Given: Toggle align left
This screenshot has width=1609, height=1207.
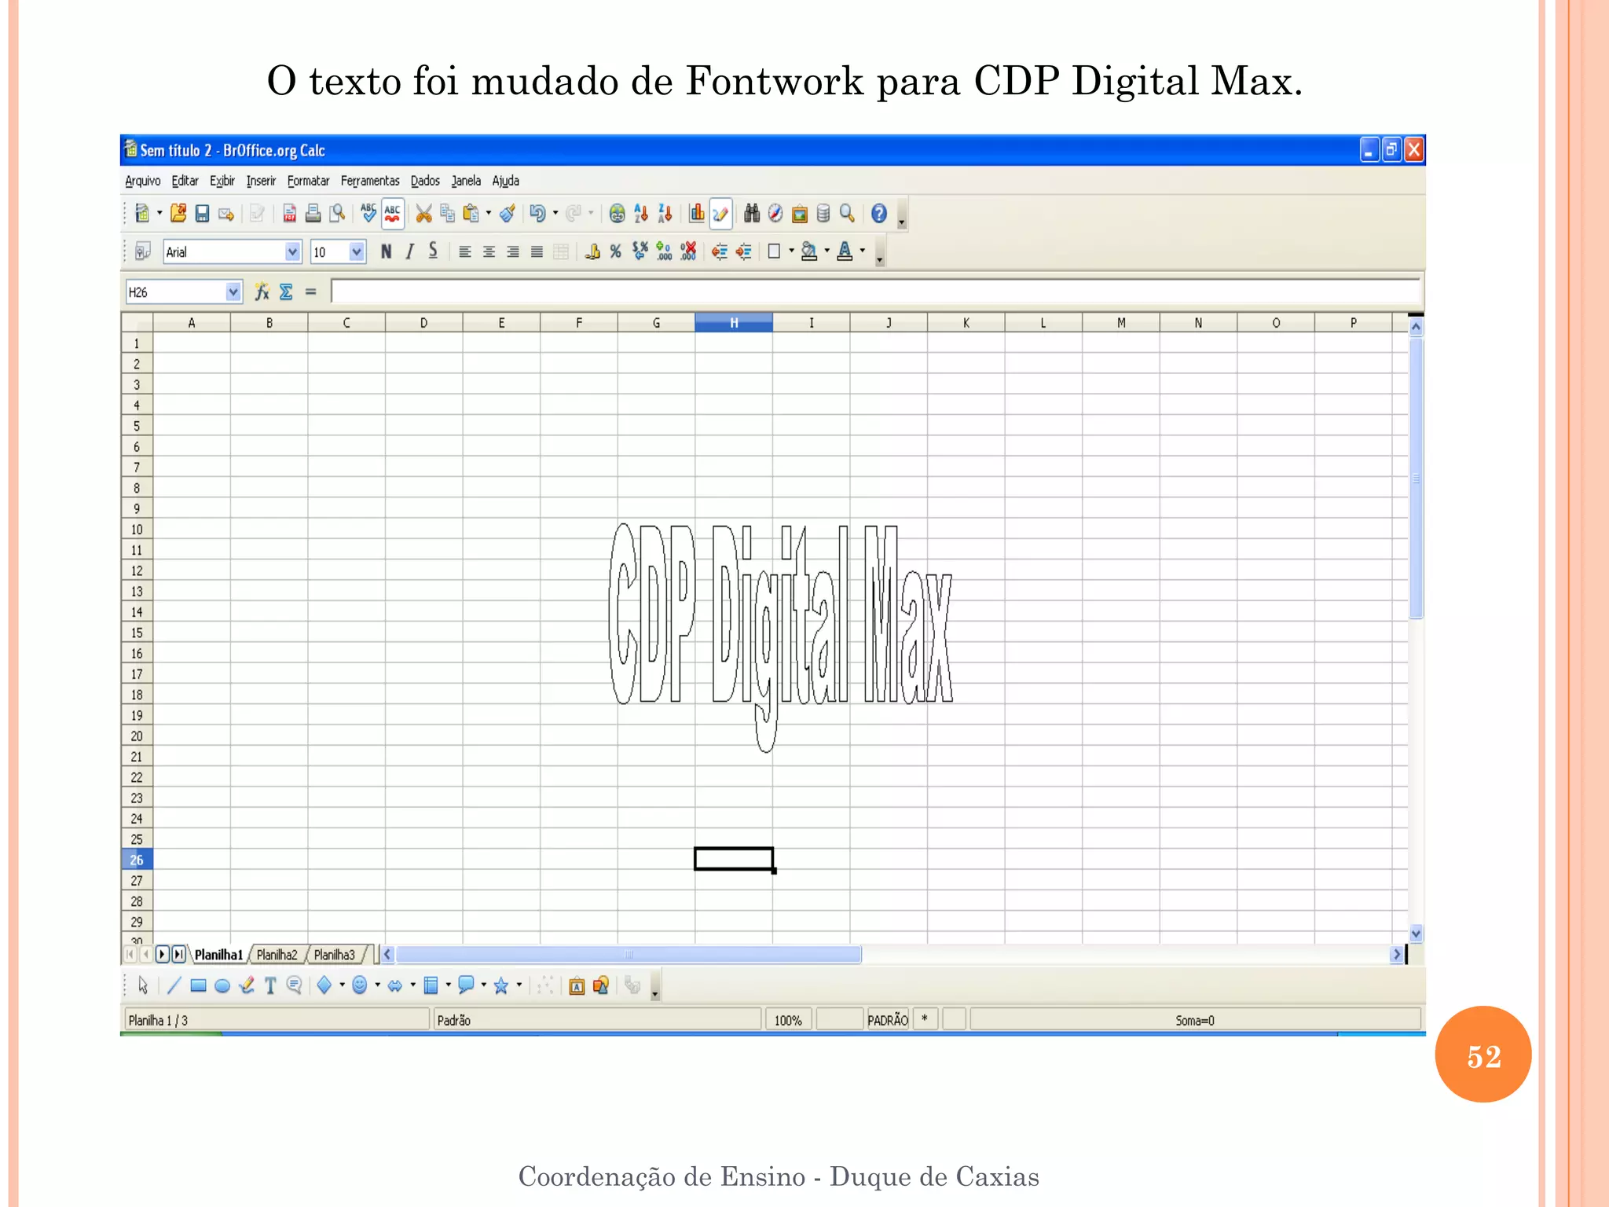Looking at the screenshot, I should (x=465, y=251).
